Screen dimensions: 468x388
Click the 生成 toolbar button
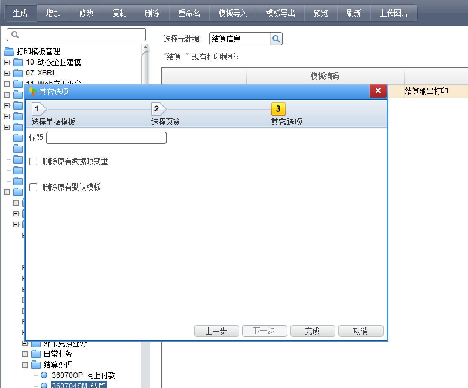click(x=20, y=13)
